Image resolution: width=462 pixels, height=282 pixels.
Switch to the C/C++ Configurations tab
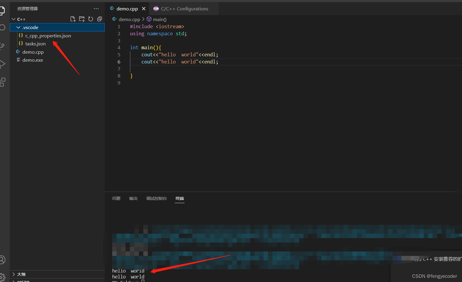184,9
